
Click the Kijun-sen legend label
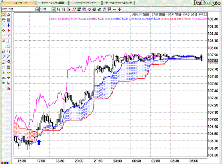pos(116,19)
